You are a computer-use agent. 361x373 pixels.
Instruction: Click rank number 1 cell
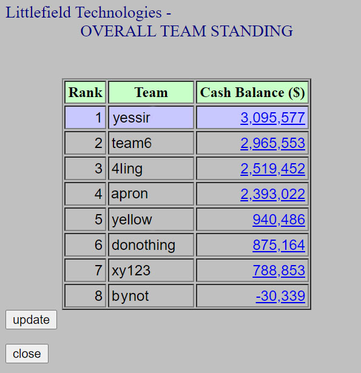click(x=85, y=118)
